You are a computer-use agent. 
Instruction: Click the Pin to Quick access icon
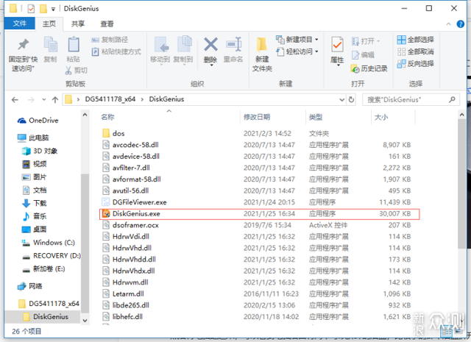(x=23, y=45)
